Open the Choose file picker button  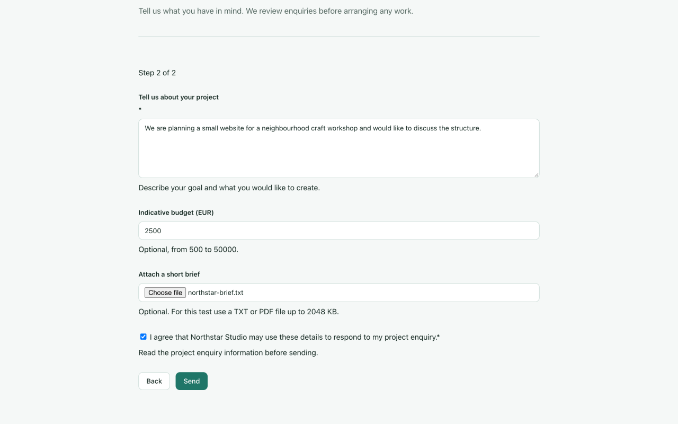(165, 293)
